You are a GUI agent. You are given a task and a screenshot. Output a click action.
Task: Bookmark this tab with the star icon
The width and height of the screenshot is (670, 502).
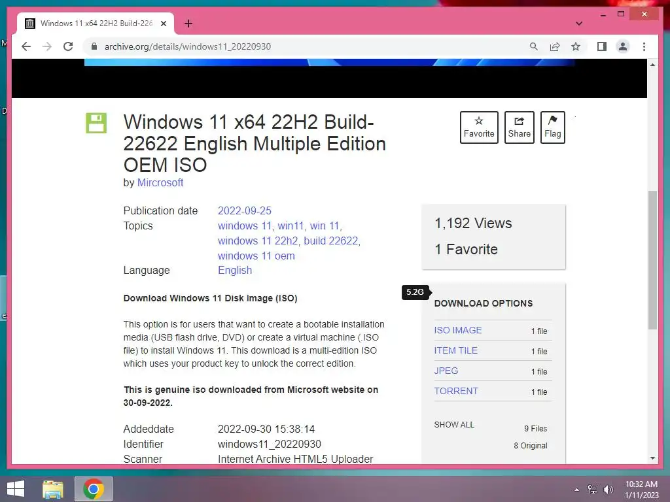(576, 46)
